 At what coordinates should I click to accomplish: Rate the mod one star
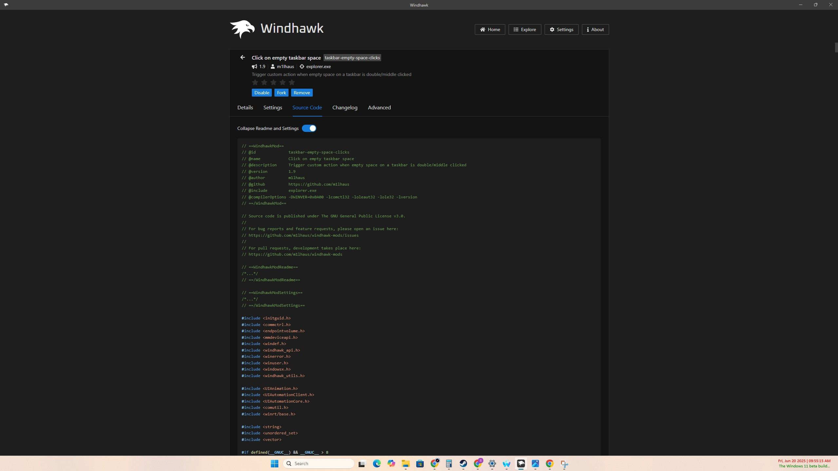coord(255,82)
